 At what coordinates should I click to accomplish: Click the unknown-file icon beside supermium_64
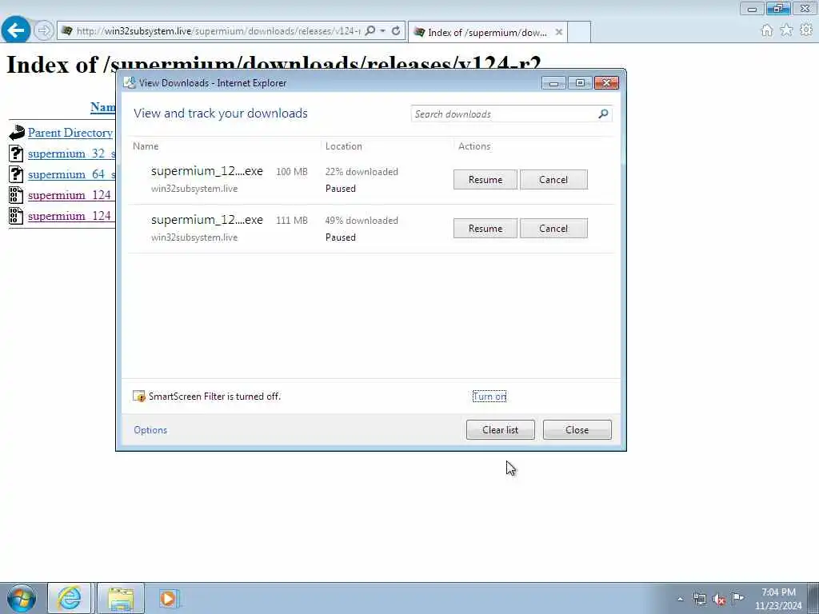pos(16,173)
